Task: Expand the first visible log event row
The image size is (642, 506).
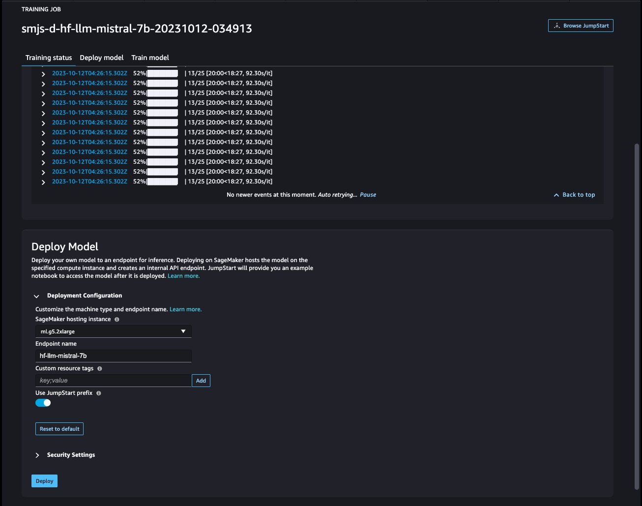Action: 43,74
